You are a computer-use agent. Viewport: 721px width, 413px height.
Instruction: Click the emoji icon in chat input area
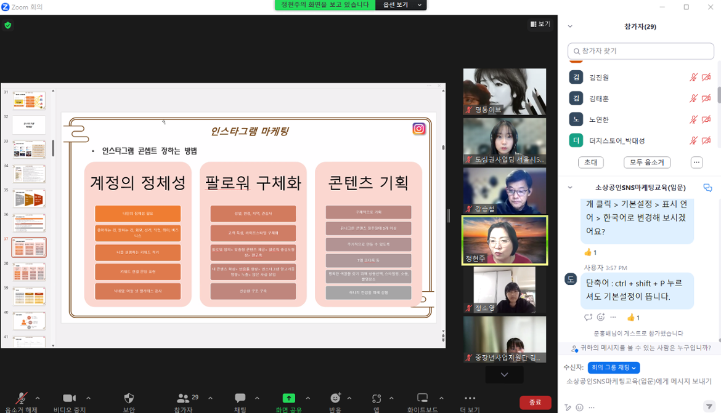coord(579,407)
